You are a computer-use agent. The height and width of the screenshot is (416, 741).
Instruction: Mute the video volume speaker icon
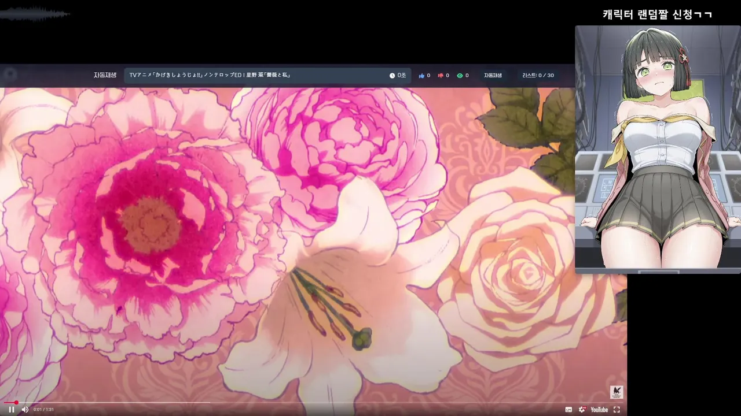pyautogui.click(x=25, y=410)
